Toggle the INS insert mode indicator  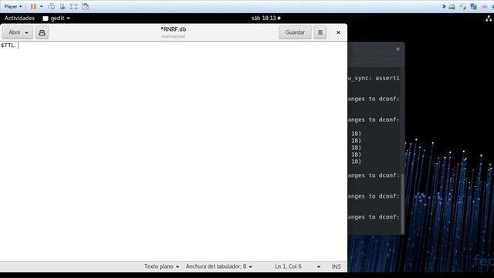337,266
